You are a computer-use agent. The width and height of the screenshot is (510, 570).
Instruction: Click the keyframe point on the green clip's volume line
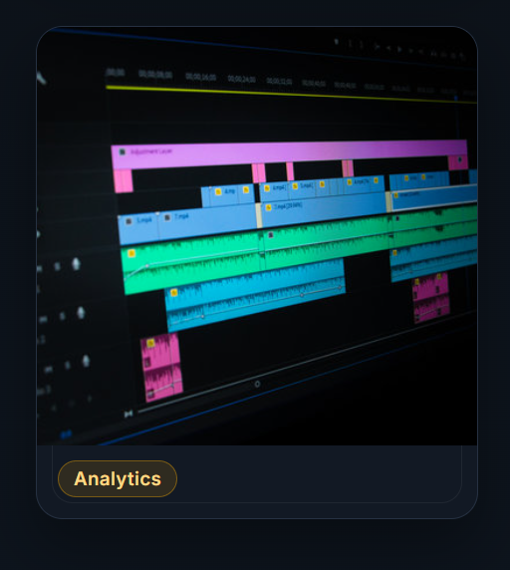pos(147,266)
